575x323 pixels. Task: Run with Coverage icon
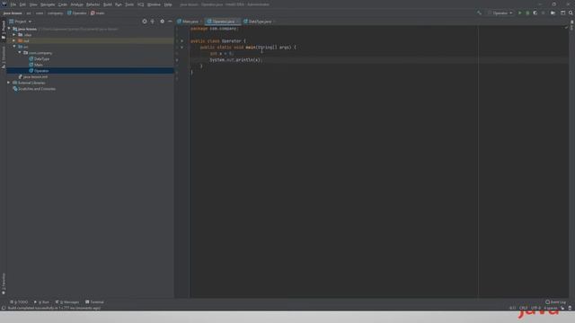tap(535, 13)
